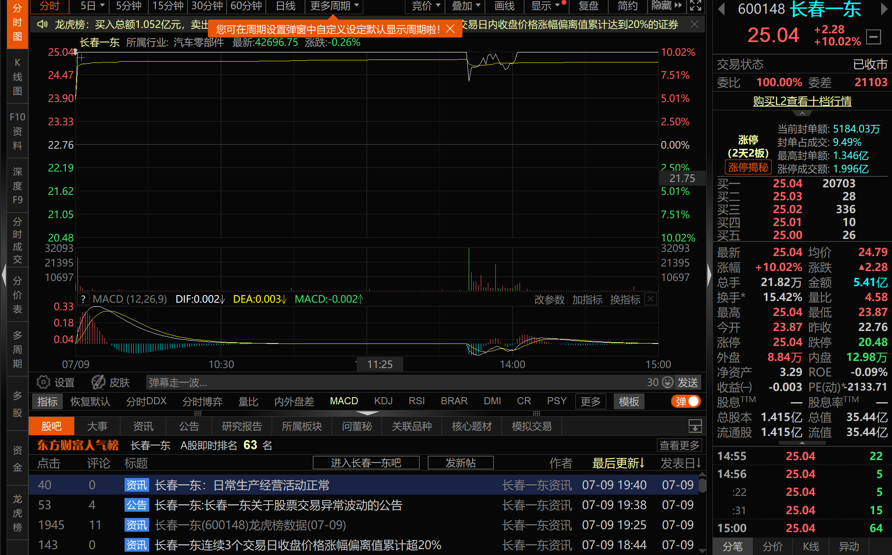The height and width of the screenshot is (555, 892).
Task: Click the 涨停揭秘 button
Action: 748,167
